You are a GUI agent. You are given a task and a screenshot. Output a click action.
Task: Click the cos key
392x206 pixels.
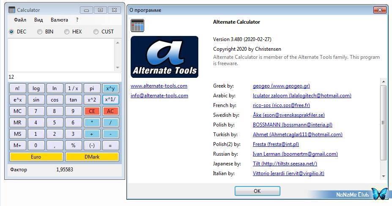(55, 100)
